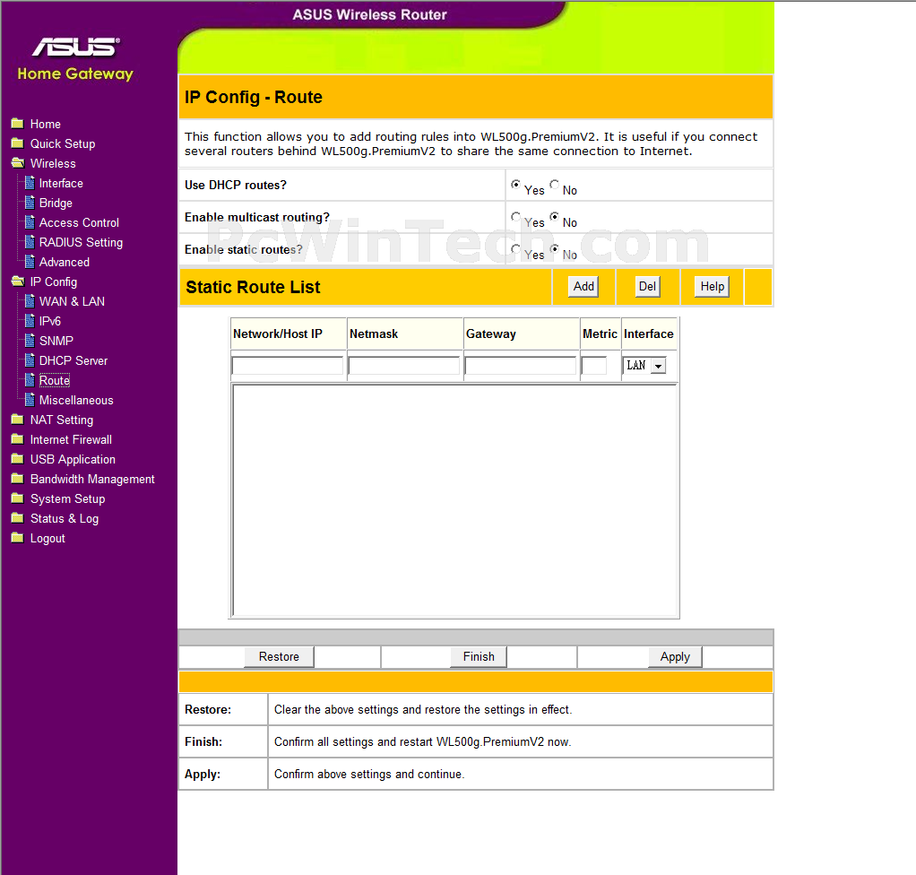The width and height of the screenshot is (916, 875).
Task: Click the Metric input field
Action: [x=594, y=365]
